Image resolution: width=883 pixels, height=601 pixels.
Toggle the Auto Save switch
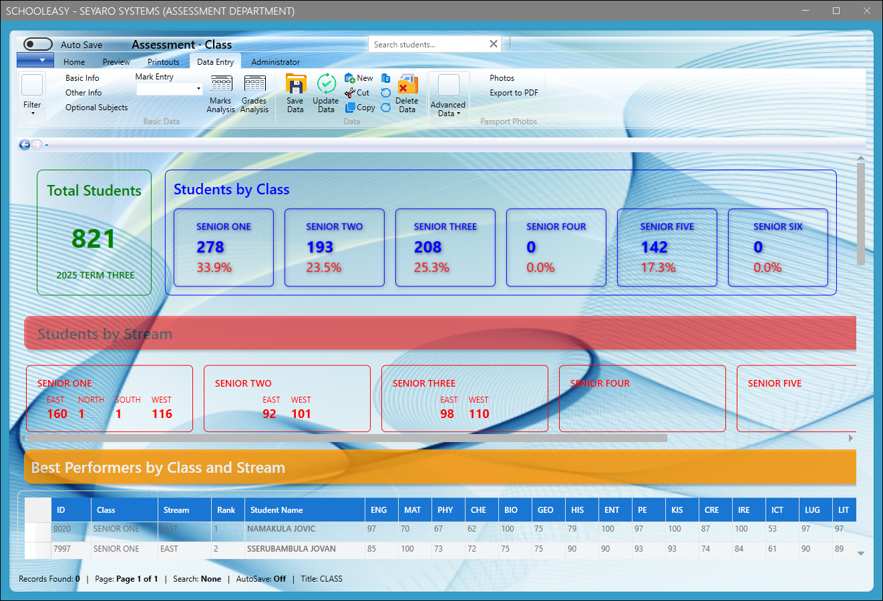[x=38, y=44]
